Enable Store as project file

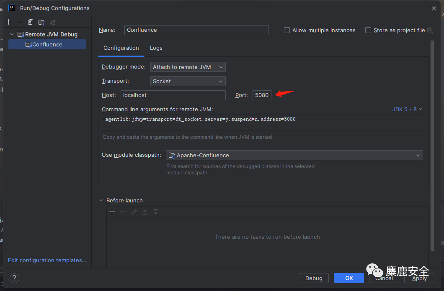[x=368, y=30]
